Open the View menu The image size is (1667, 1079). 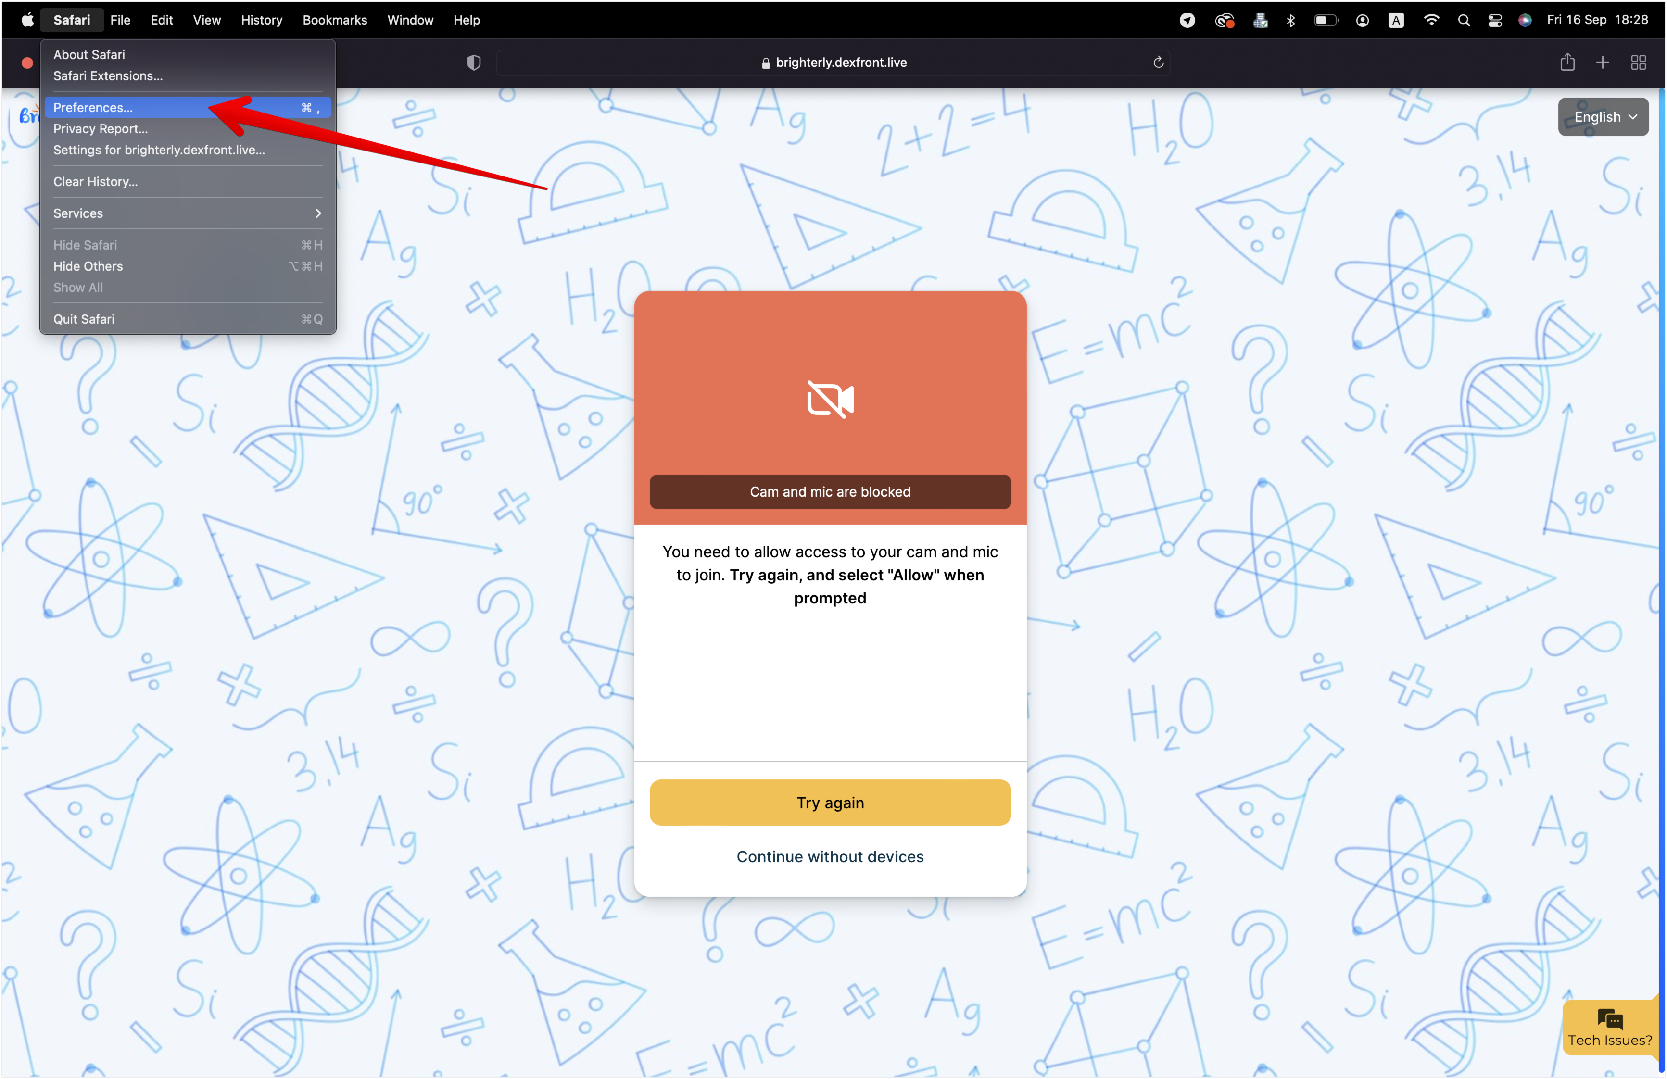207,20
